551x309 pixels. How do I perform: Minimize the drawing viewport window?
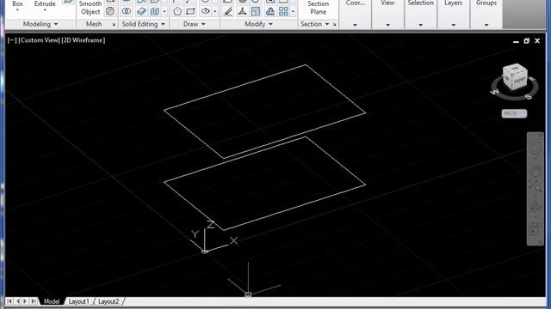click(516, 41)
